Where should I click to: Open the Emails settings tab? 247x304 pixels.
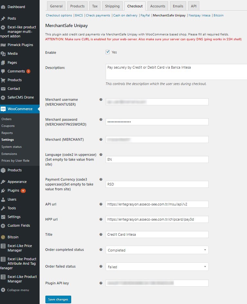point(178,6)
